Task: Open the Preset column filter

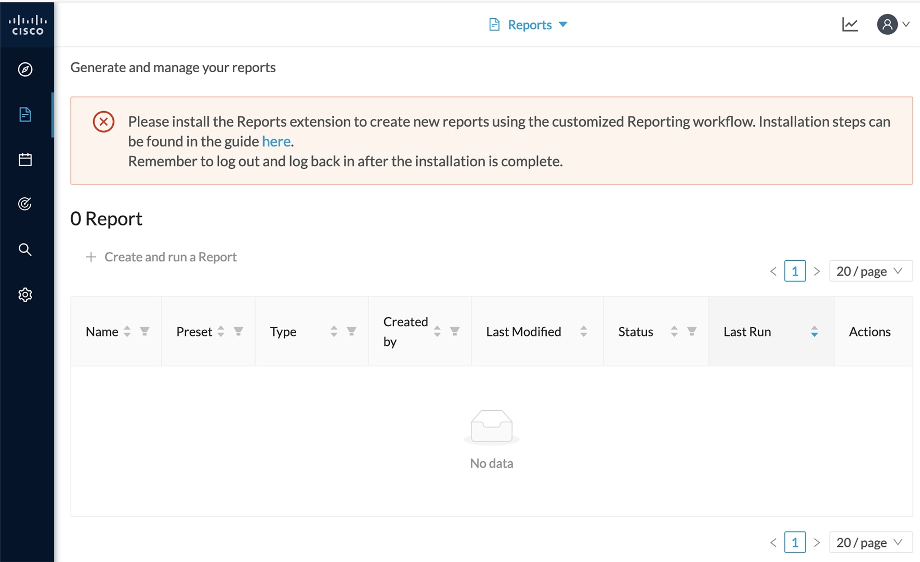Action: 239,331
